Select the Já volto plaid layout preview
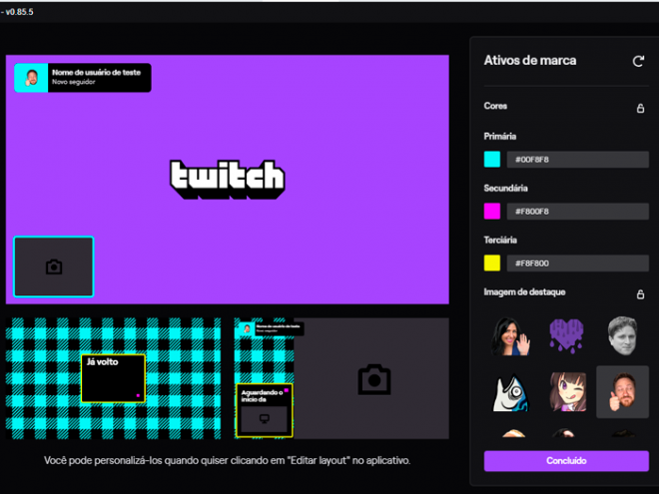 [x=113, y=378]
